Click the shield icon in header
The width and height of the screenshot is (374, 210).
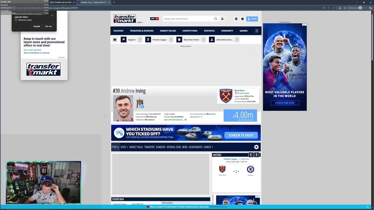tap(242, 19)
